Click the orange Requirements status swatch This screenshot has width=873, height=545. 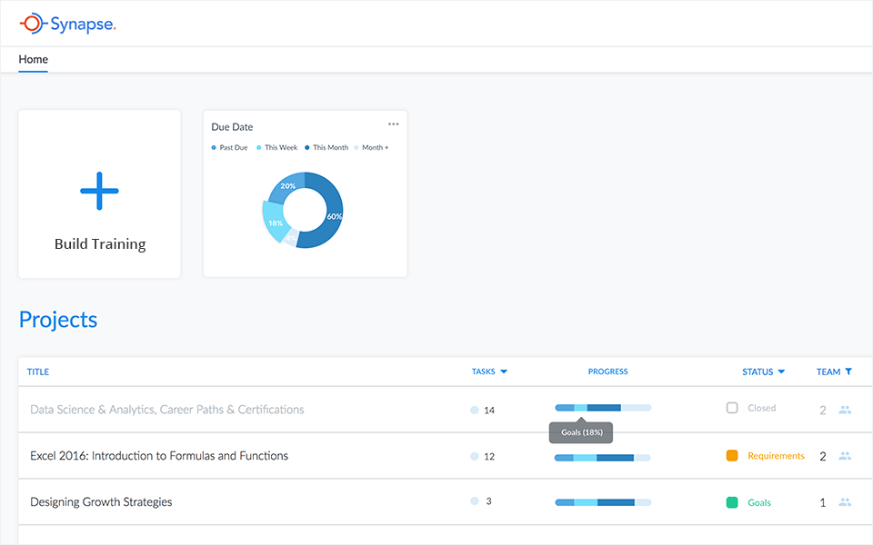(732, 455)
